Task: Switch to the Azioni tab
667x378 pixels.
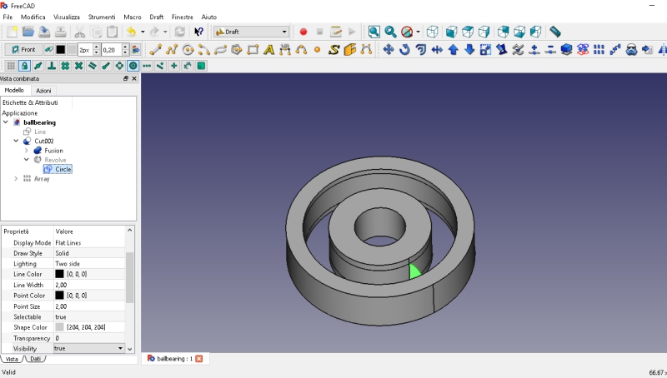Action: [43, 91]
